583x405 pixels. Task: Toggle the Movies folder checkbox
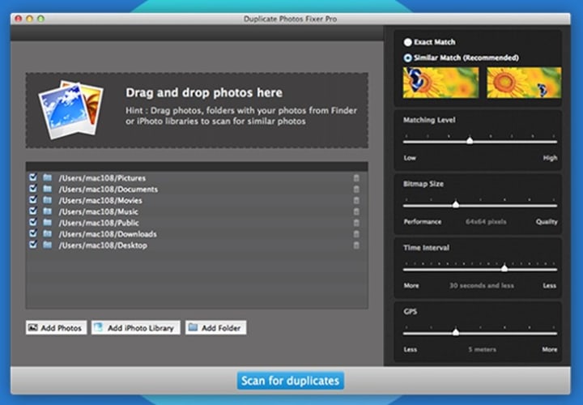tap(33, 199)
